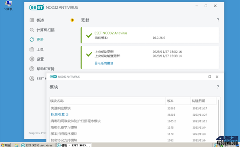The width and height of the screenshot is (240, 147).
Task: Click the 概述 grid icon in sidebar
Action: [32, 20]
